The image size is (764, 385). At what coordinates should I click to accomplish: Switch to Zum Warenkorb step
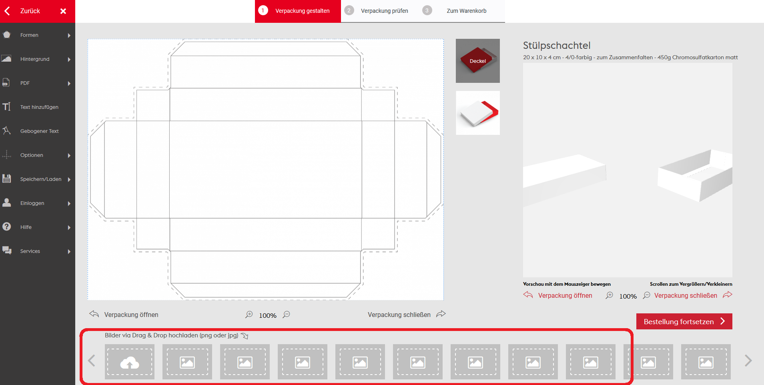466,11
